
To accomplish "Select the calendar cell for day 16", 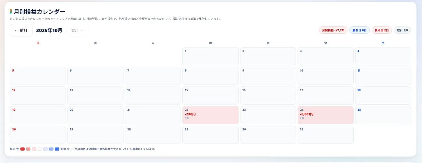I will [268, 96].
